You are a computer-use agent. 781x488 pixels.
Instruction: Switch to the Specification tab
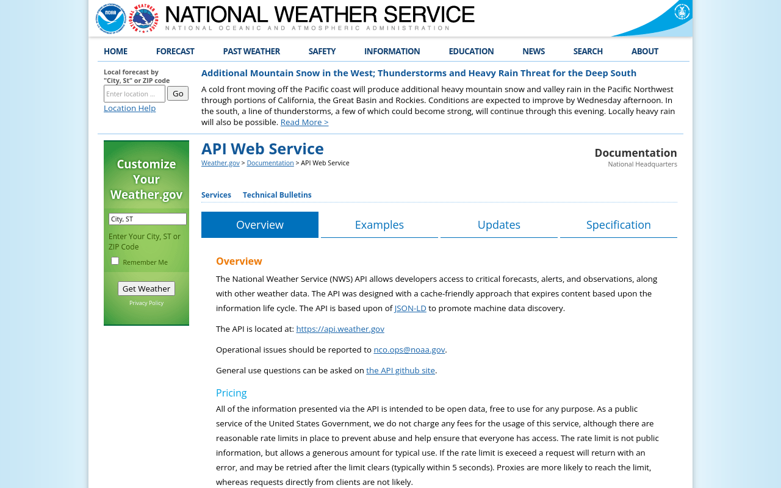click(x=619, y=224)
